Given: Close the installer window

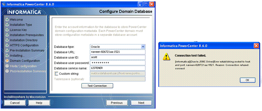Looking at the screenshot, I should tap(151, 4).
